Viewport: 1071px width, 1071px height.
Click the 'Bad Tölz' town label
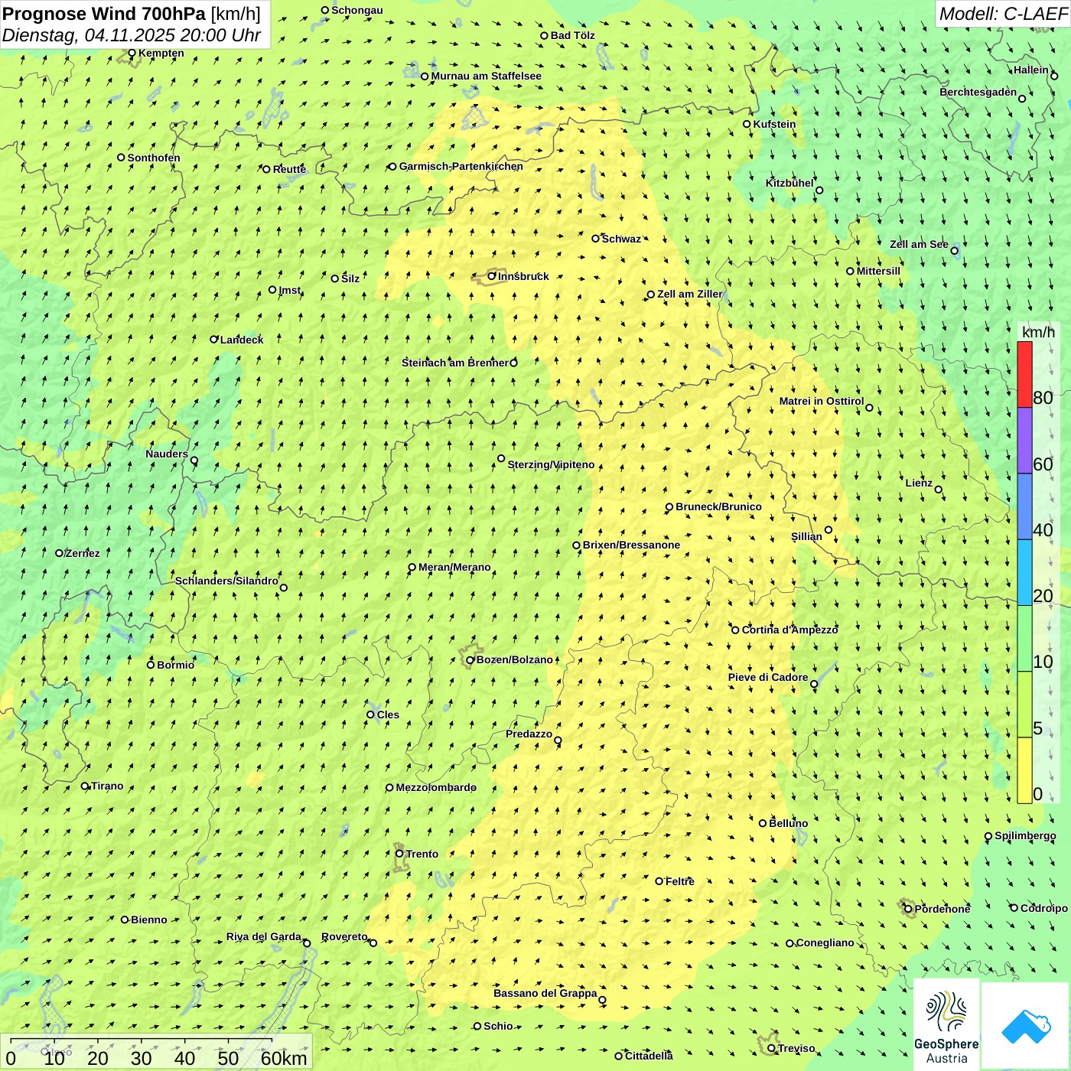[x=572, y=35]
